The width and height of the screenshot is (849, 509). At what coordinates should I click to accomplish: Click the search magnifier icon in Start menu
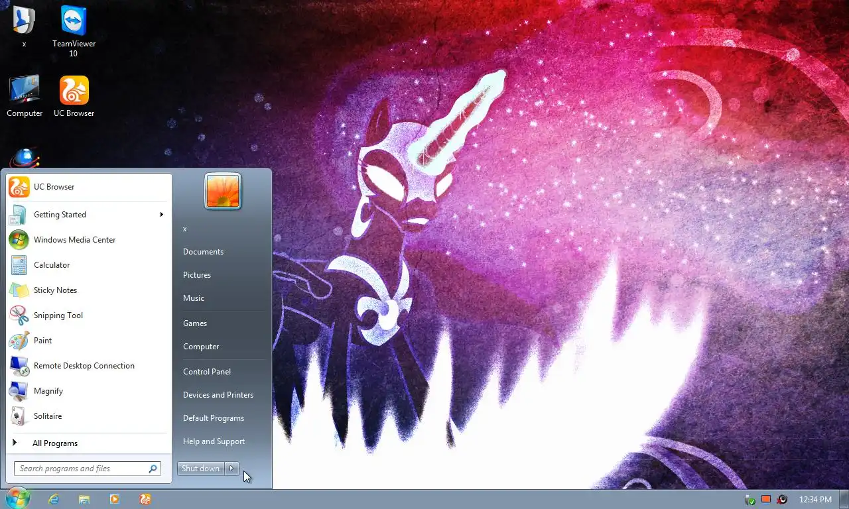coord(153,469)
